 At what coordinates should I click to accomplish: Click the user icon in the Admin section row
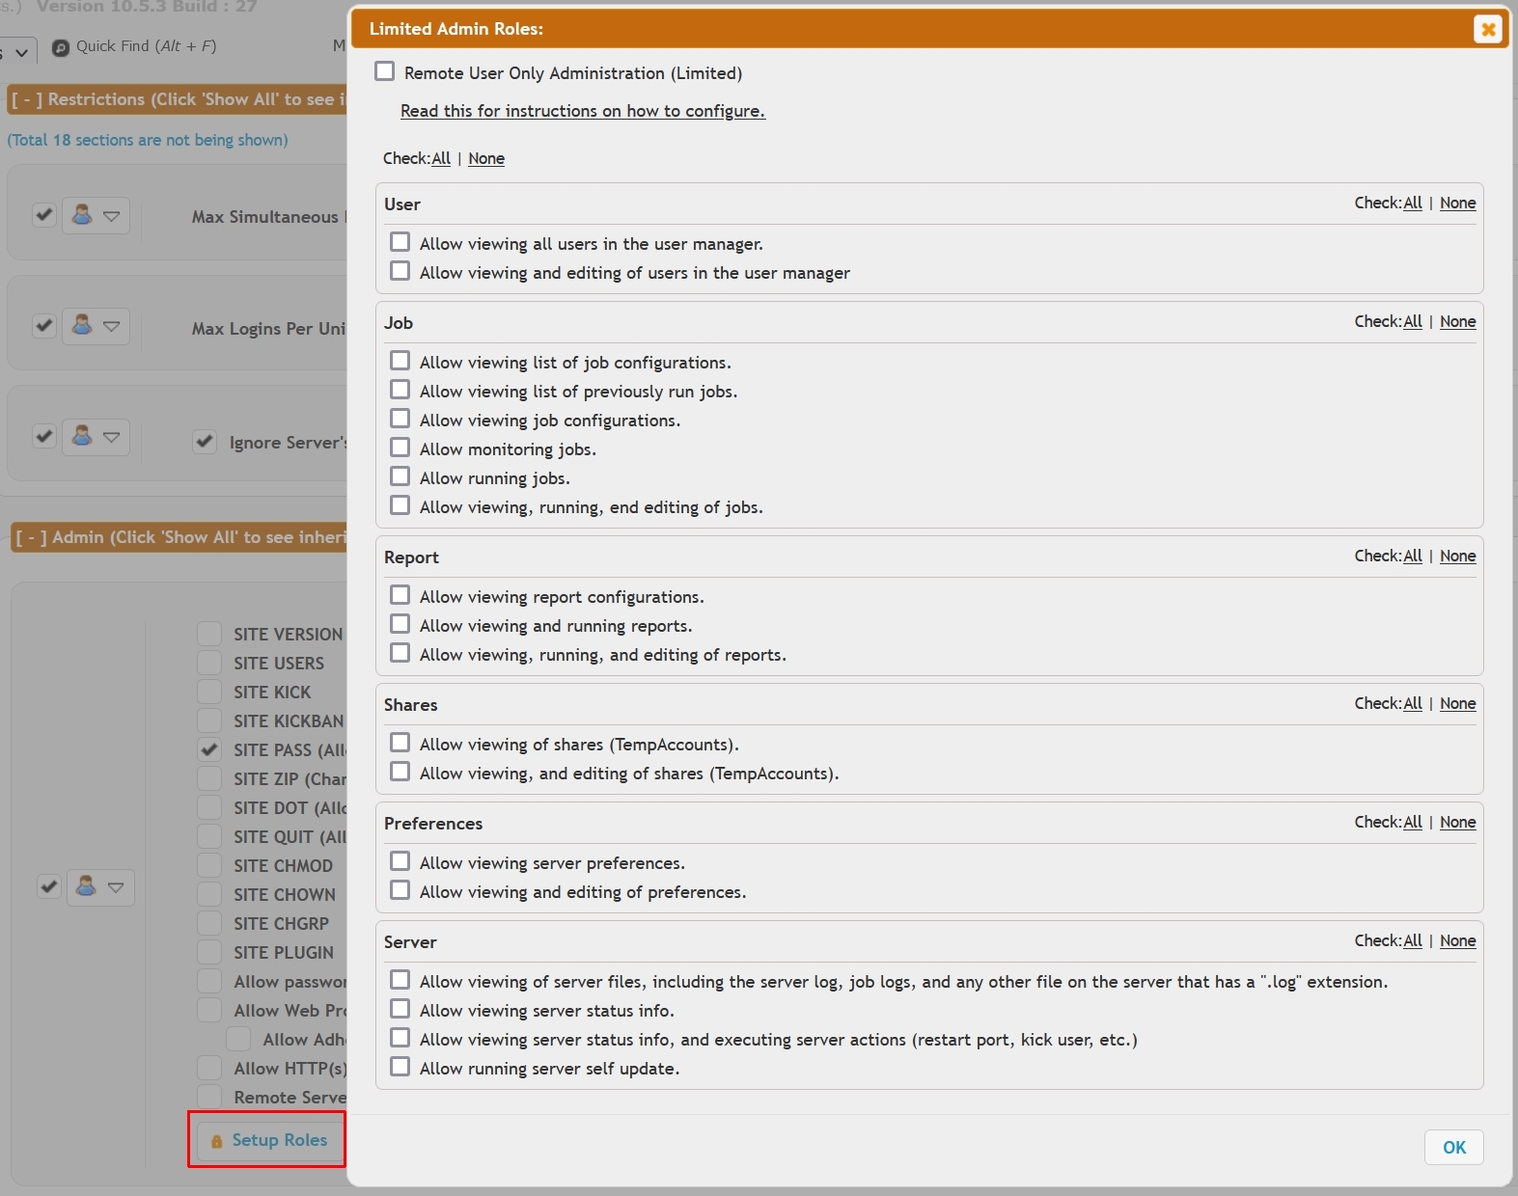click(87, 885)
